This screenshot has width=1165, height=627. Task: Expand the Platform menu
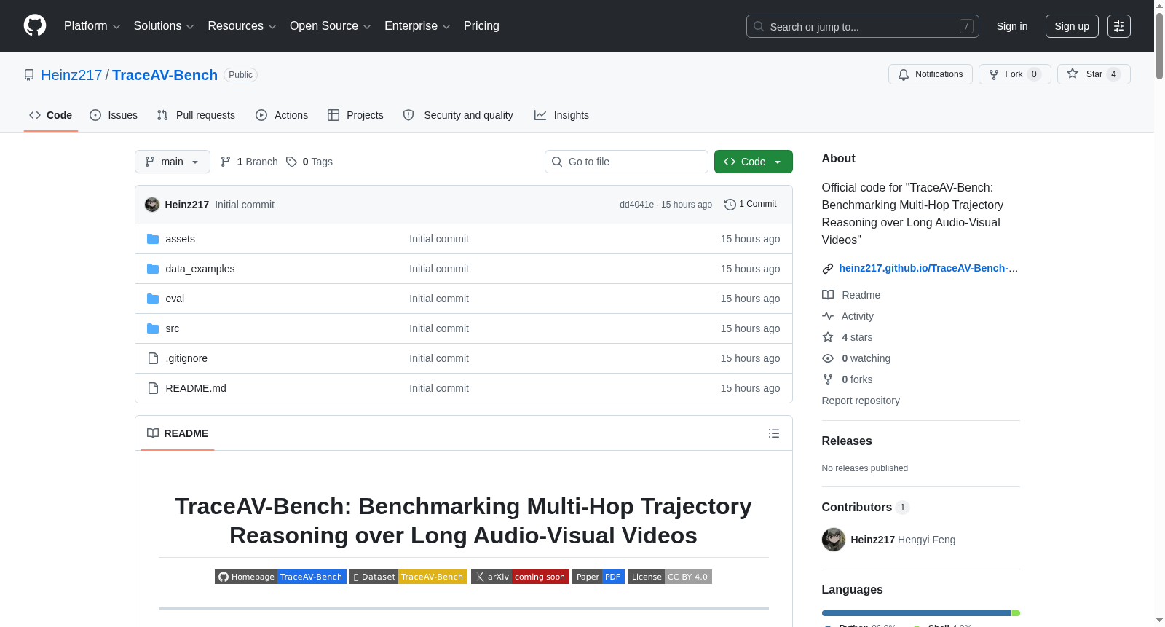92,26
